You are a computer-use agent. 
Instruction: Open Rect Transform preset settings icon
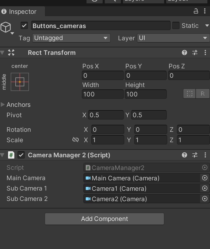tap(195, 53)
